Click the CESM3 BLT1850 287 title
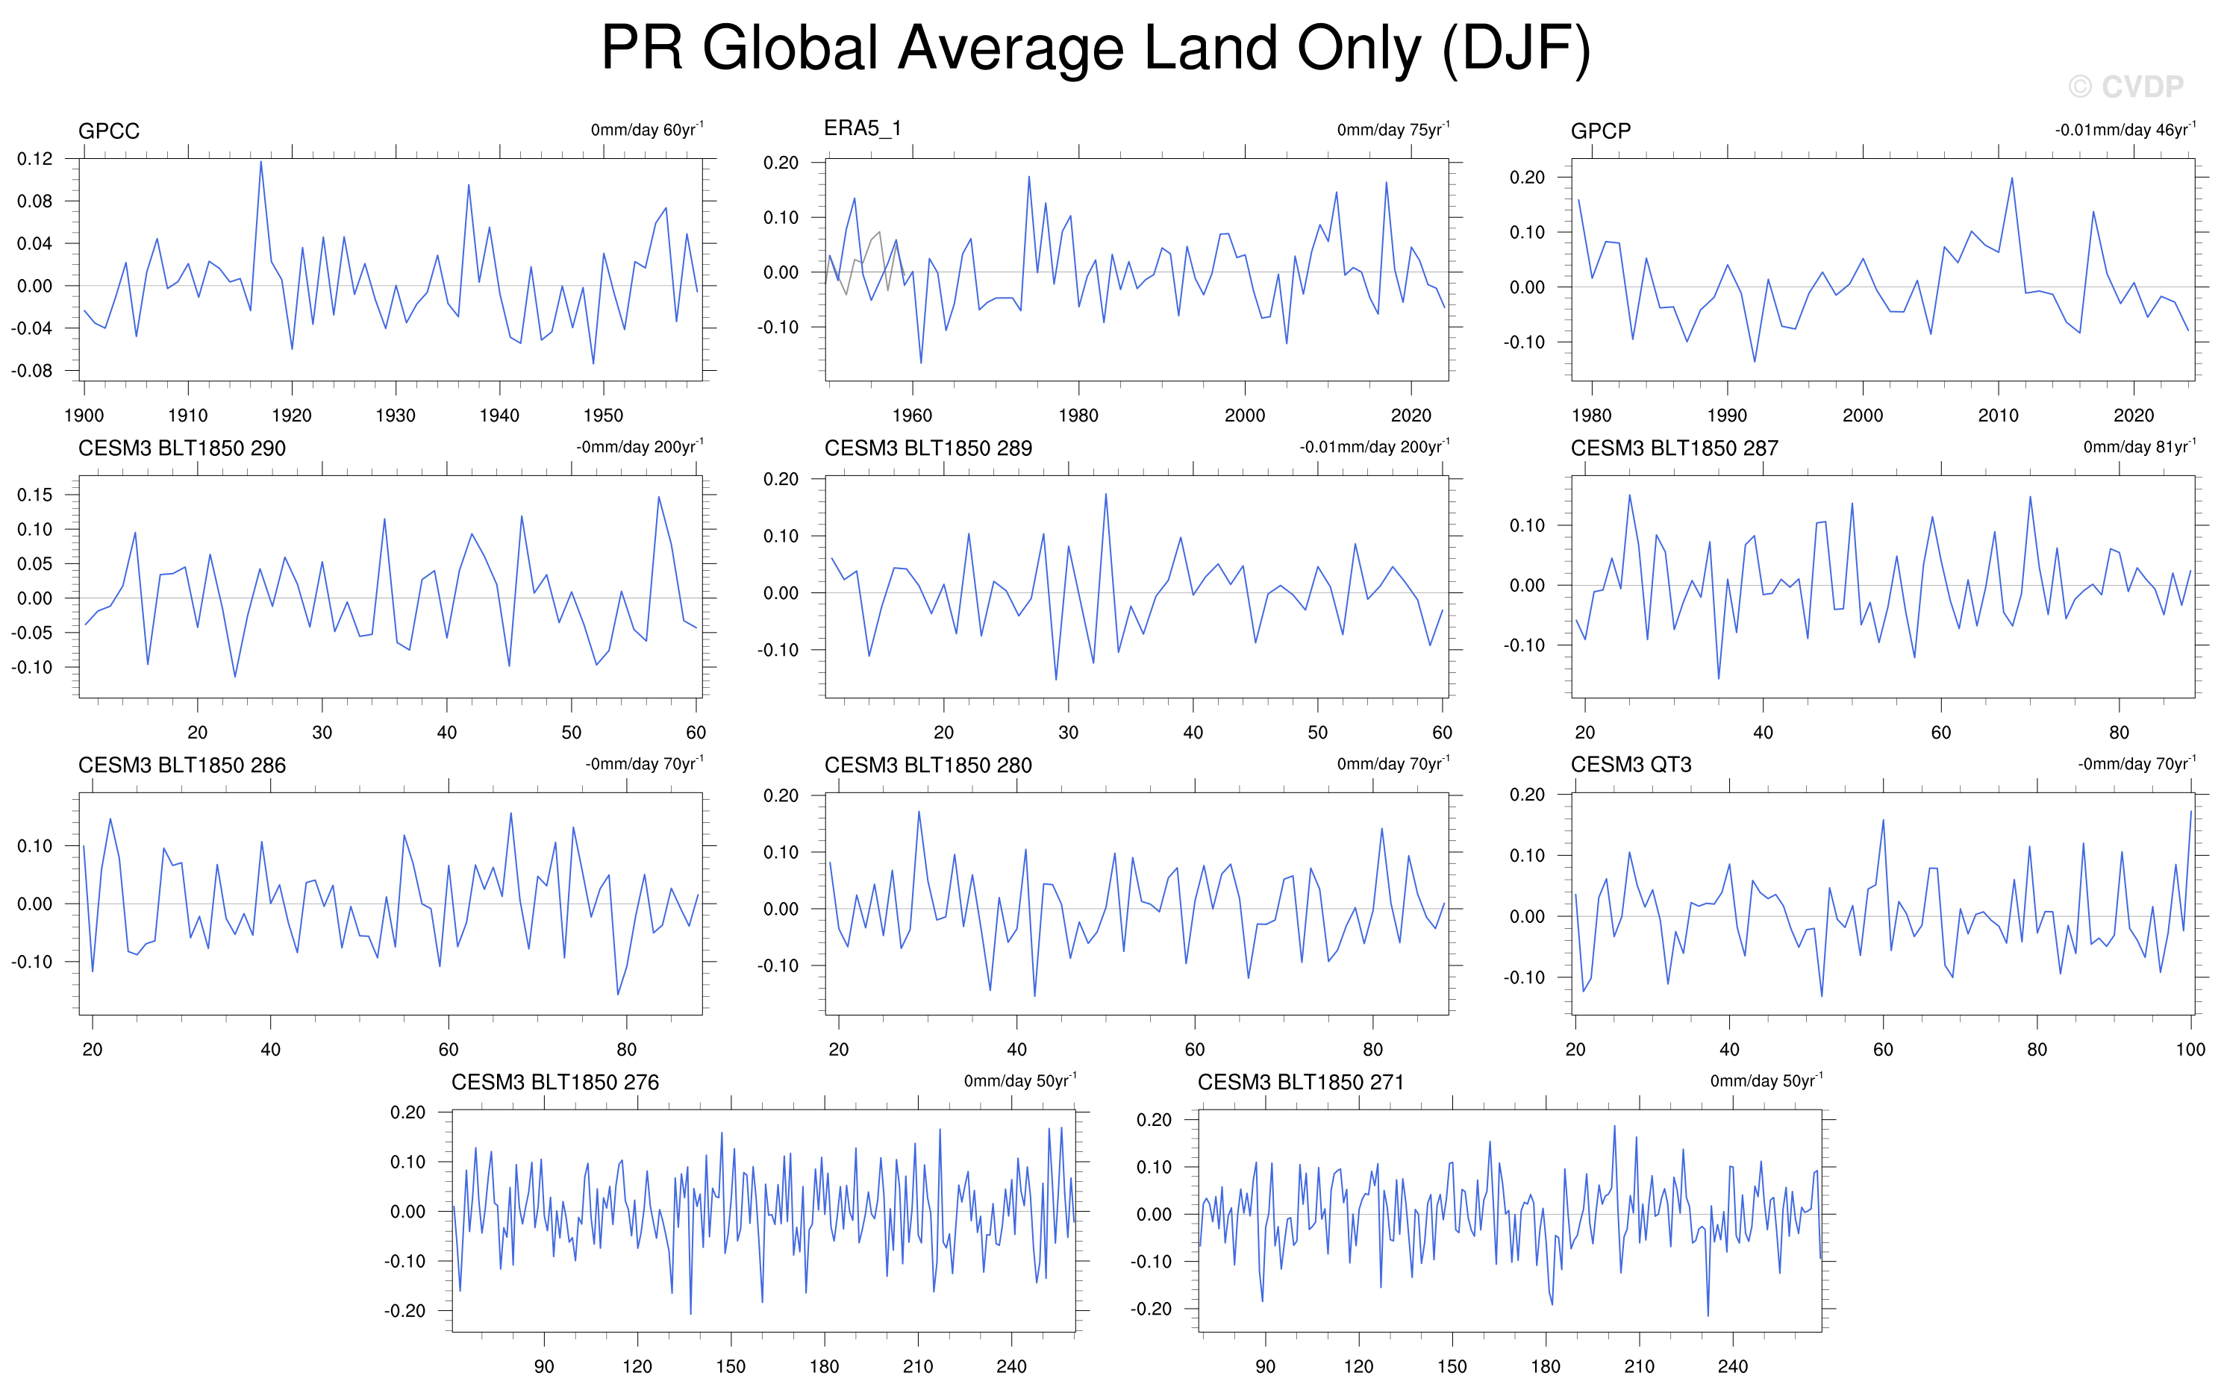The width and height of the screenshot is (2221, 1396). coord(1674,448)
